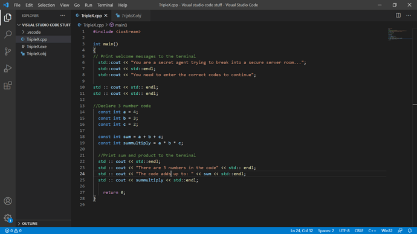This screenshot has width=417, height=234.
Task: Click the errors count icon in status bar
Action: (x=7, y=230)
